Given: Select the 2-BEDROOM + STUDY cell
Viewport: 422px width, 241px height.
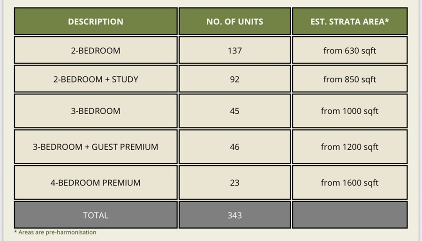Looking at the screenshot, I should point(96,80).
